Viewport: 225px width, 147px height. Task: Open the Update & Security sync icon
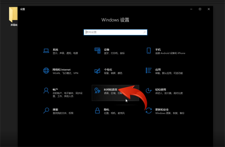[x=148, y=111]
